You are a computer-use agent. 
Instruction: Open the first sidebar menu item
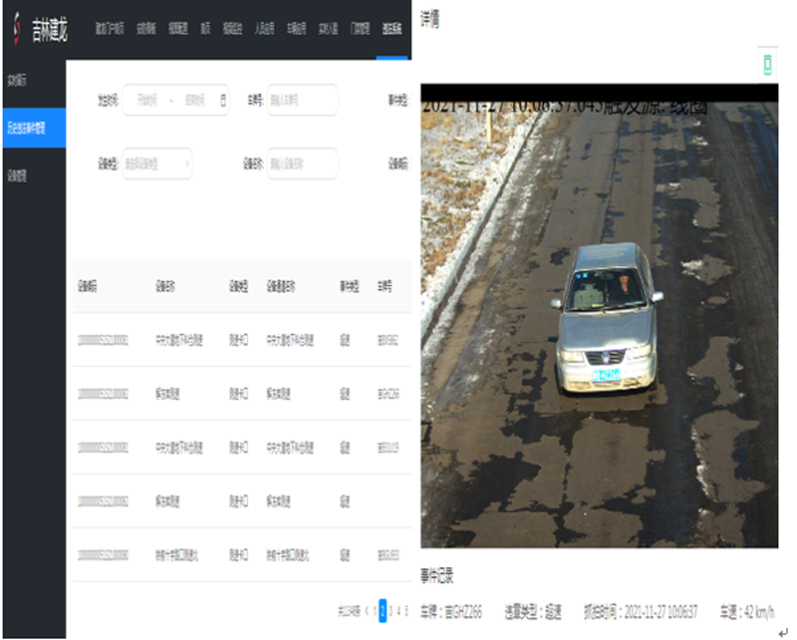pos(33,78)
